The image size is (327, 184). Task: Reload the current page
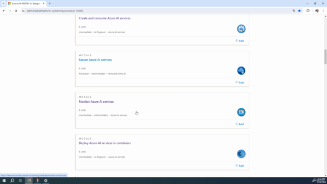[16, 11]
